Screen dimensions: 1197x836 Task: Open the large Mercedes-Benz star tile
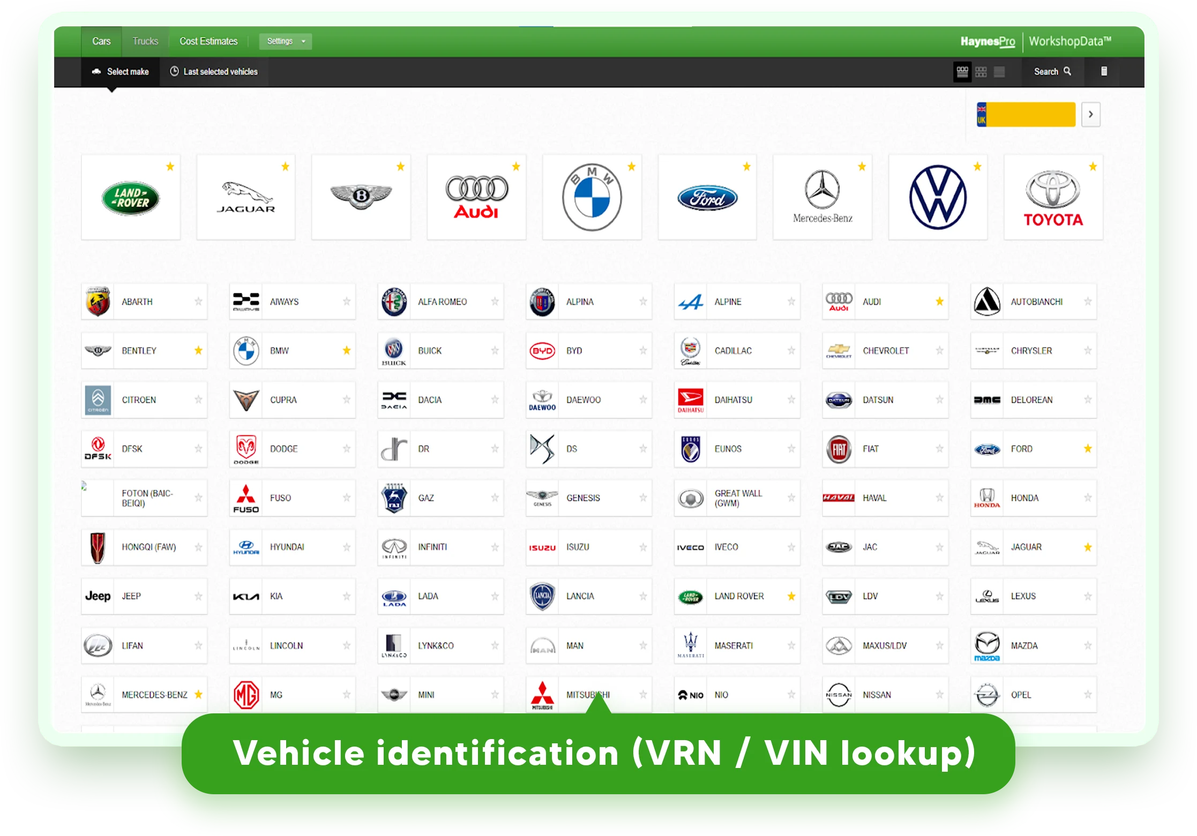click(822, 198)
